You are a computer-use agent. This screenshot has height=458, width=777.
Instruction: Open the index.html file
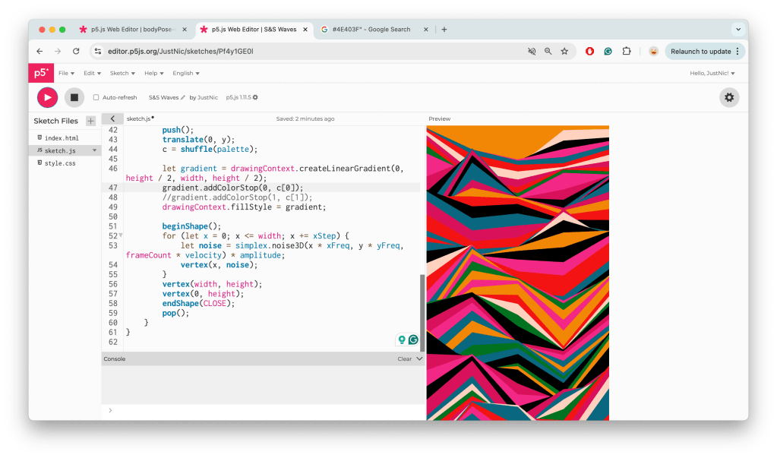(x=62, y=138)
